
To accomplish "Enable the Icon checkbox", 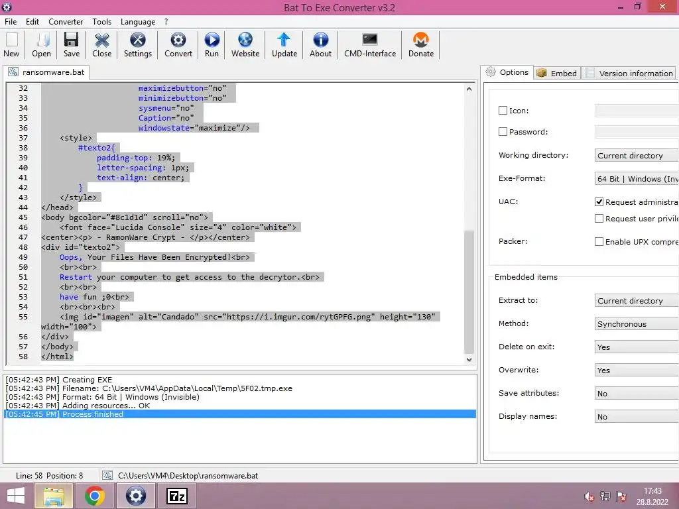I will pyautogui.click(x=503, y=111).
